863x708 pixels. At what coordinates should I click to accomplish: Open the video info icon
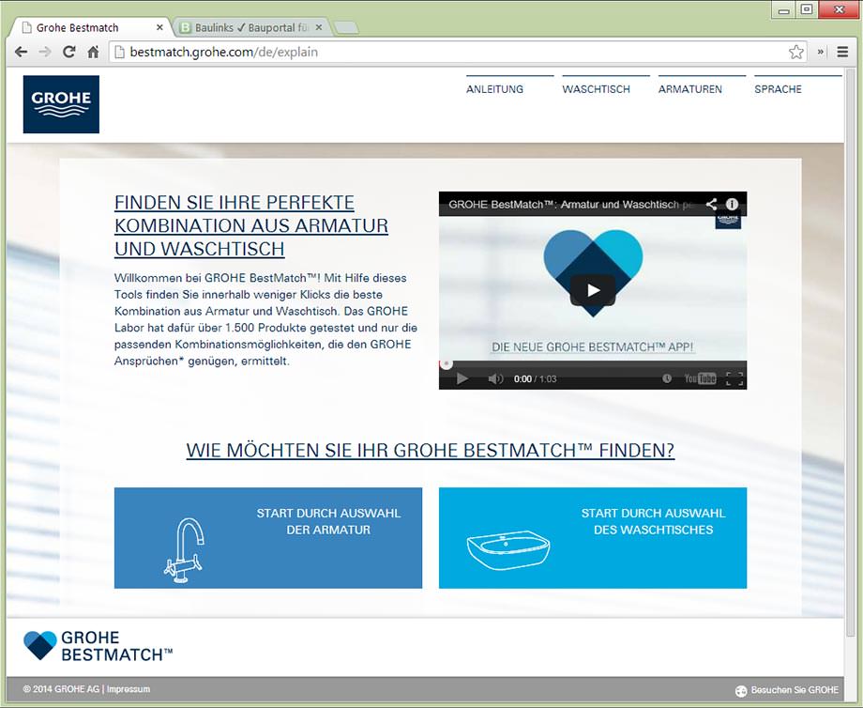tap(732, 205)
